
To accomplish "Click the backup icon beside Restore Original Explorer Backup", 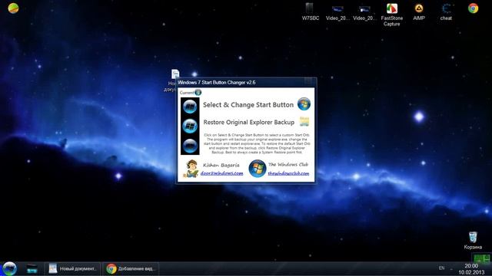I will 304,121.
